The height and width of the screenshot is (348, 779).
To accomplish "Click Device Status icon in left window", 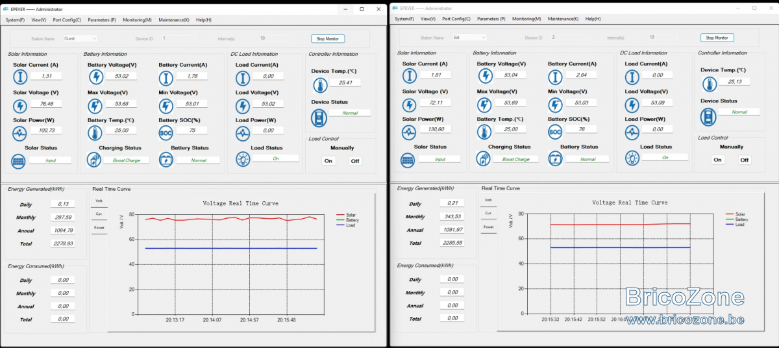I will 319,117.
